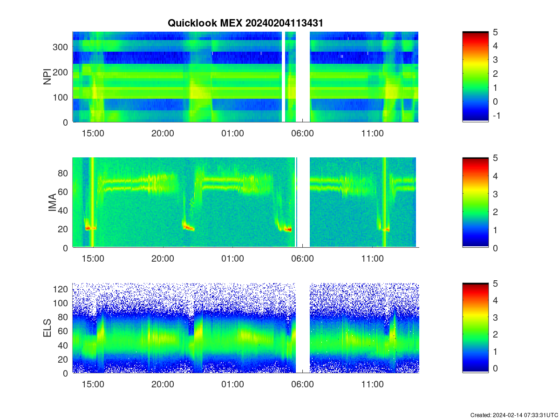Select the NPI spectrogram panel
This screenshot has width=559, height=419.
coord(245,77)
